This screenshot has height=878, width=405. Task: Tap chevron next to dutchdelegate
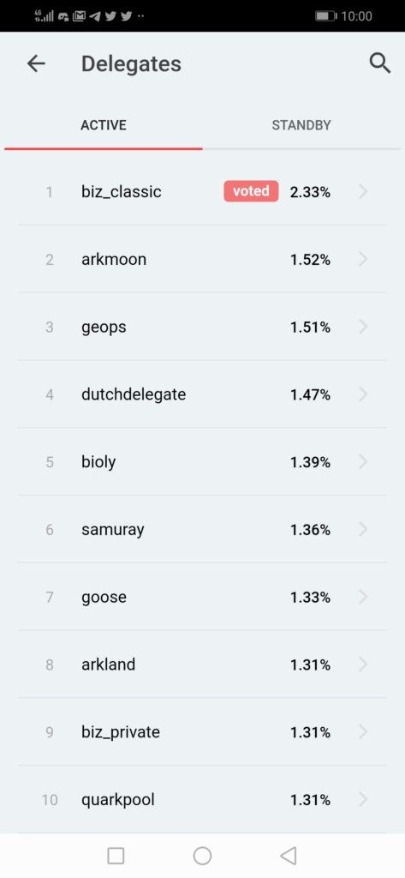364,394
